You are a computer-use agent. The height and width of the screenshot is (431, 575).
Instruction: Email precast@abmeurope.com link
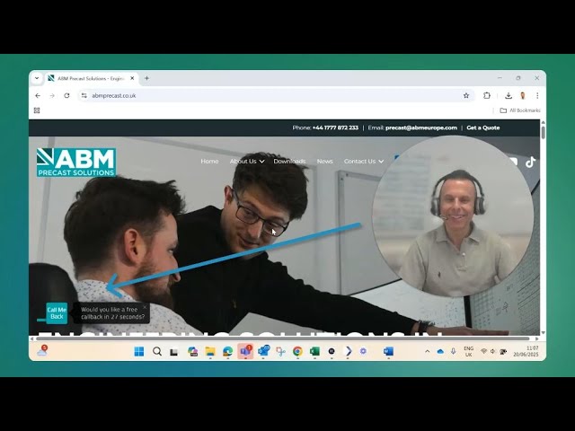click(x=421, y=128)
